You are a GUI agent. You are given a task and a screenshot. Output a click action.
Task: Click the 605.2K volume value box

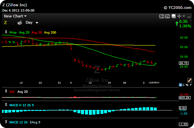[184, 98]
